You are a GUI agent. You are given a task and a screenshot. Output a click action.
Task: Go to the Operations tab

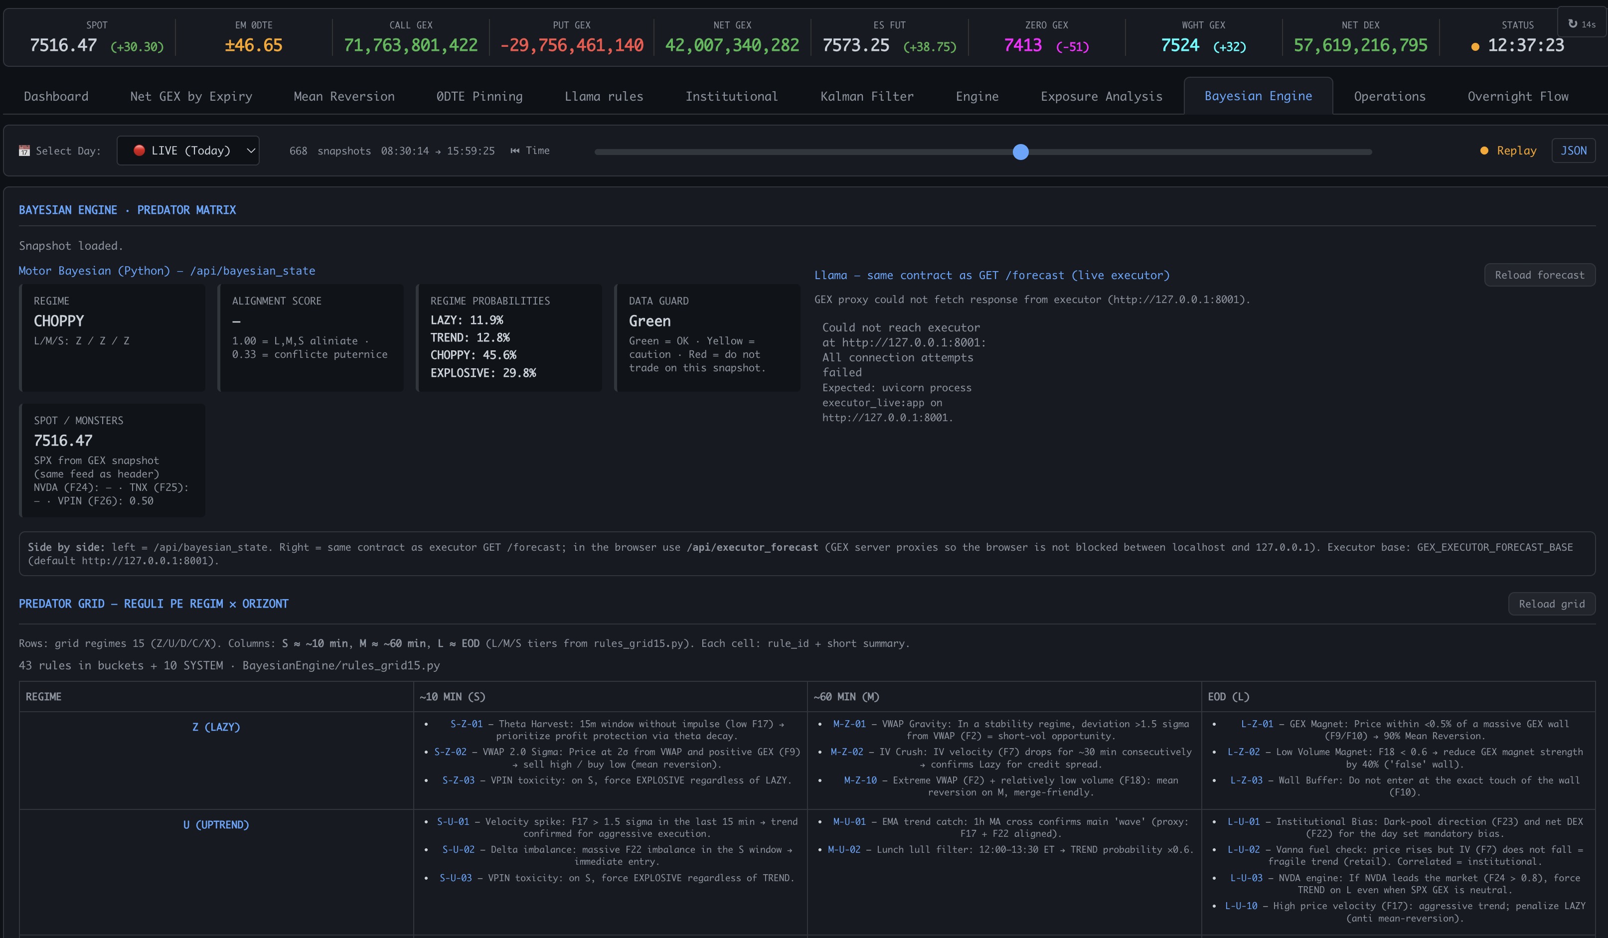pos(1390,96)
